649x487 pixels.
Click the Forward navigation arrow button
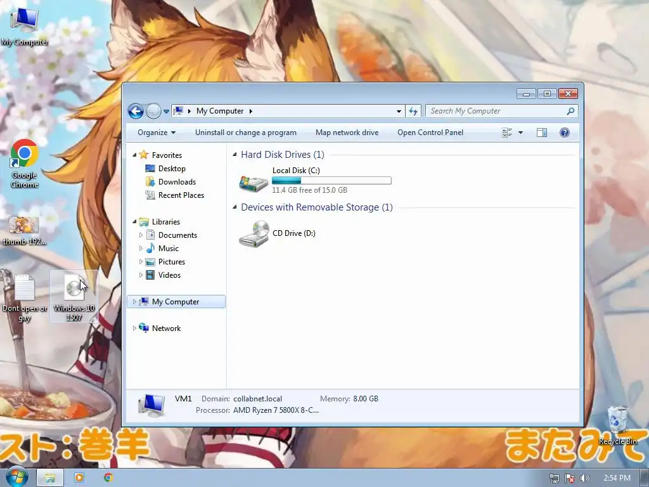(153, 111)
